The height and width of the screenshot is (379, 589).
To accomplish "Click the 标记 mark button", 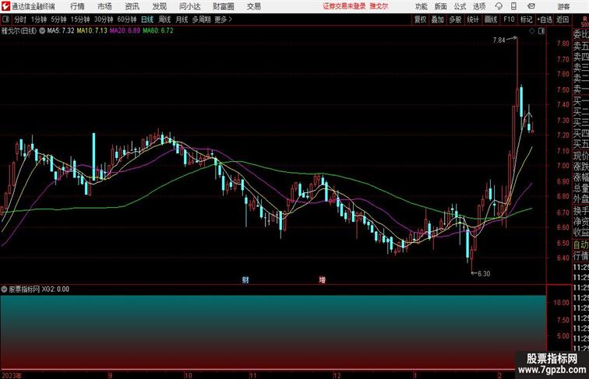I will (x=526, y=19).
